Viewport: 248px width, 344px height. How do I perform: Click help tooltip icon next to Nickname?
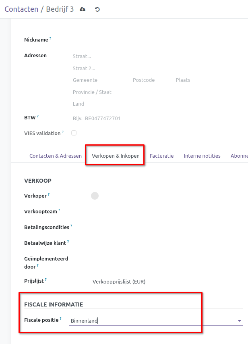point(50,39)
